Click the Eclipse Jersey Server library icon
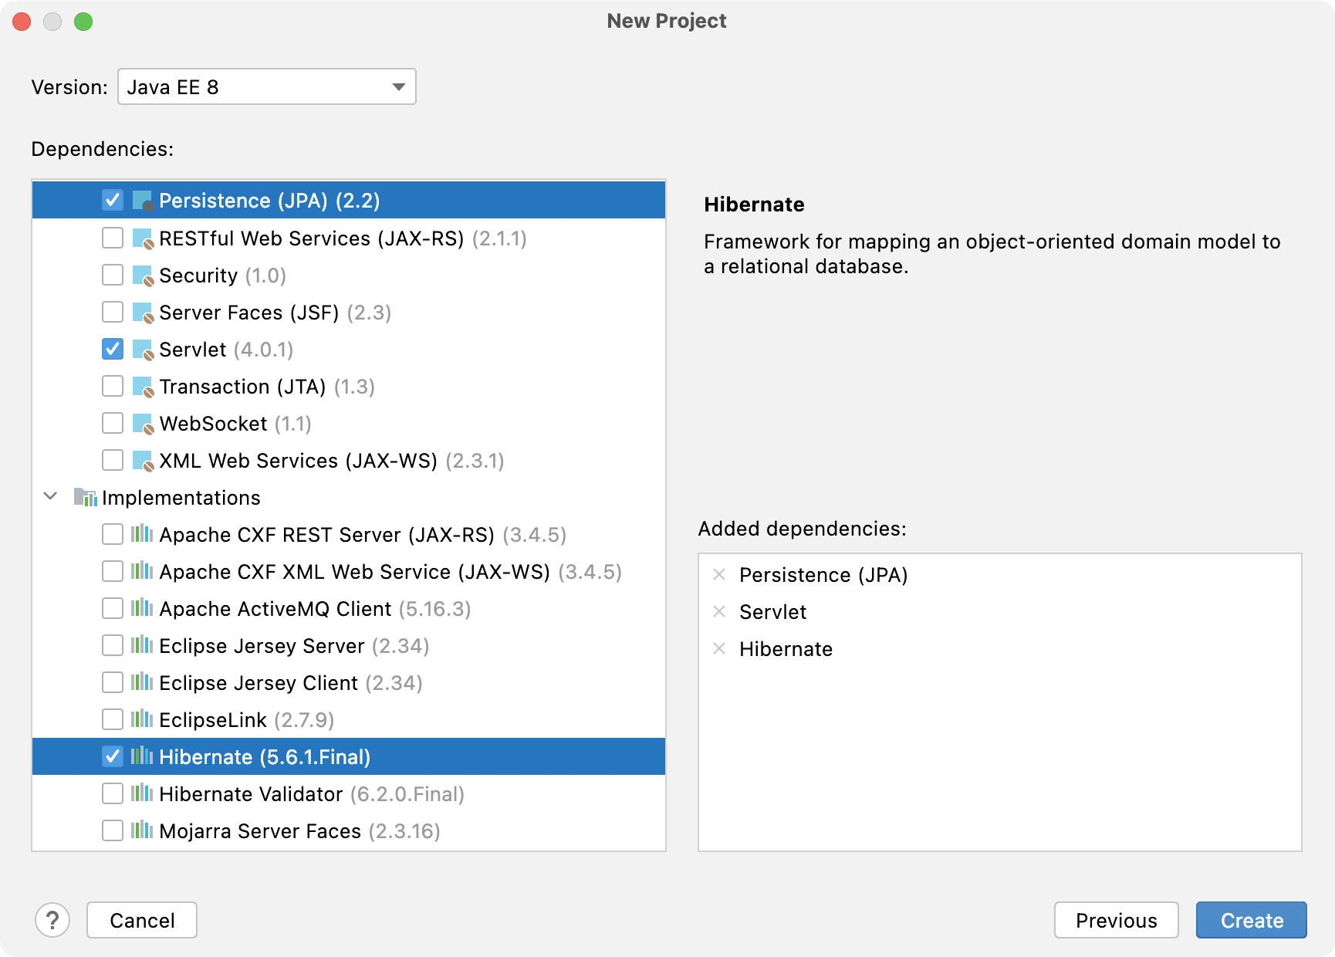Screen dimensions: 1335x957 142,645
